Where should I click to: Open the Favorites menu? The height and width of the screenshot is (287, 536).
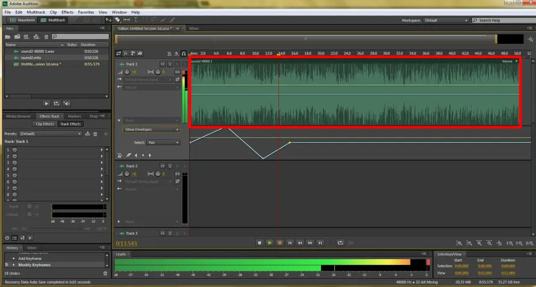[x=86, y=12]
